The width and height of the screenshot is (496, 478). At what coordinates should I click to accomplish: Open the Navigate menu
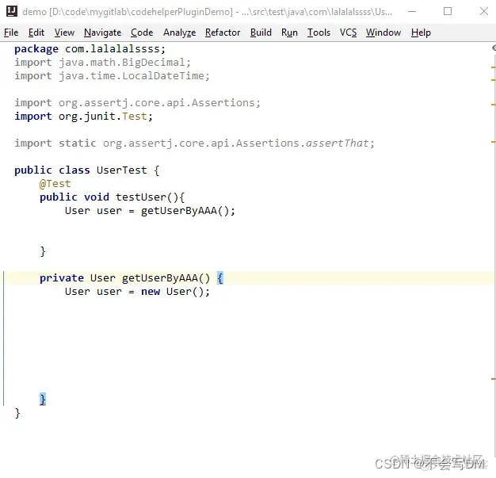tap(102, 33)
